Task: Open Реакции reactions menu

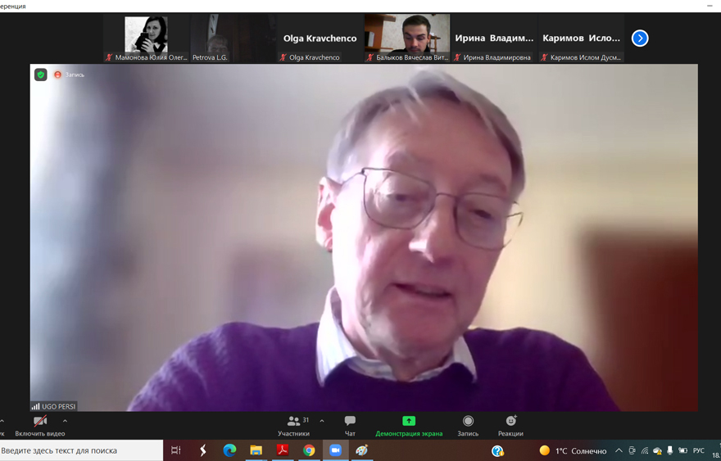Action: click(511, 426)
